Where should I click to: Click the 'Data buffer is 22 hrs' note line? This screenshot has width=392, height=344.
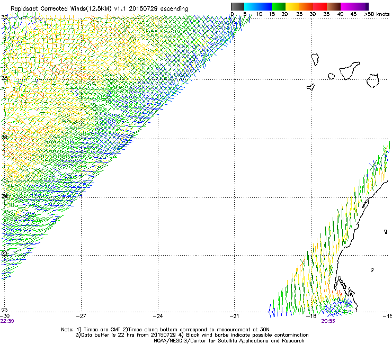tap(192, 335)
